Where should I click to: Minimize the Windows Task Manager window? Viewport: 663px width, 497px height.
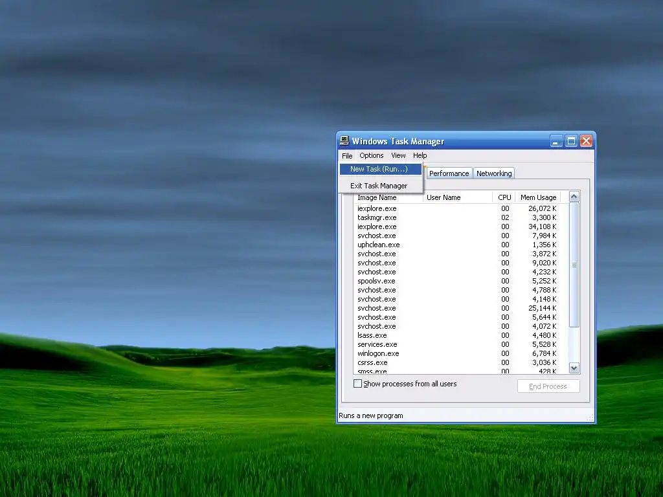click(556, 141)
